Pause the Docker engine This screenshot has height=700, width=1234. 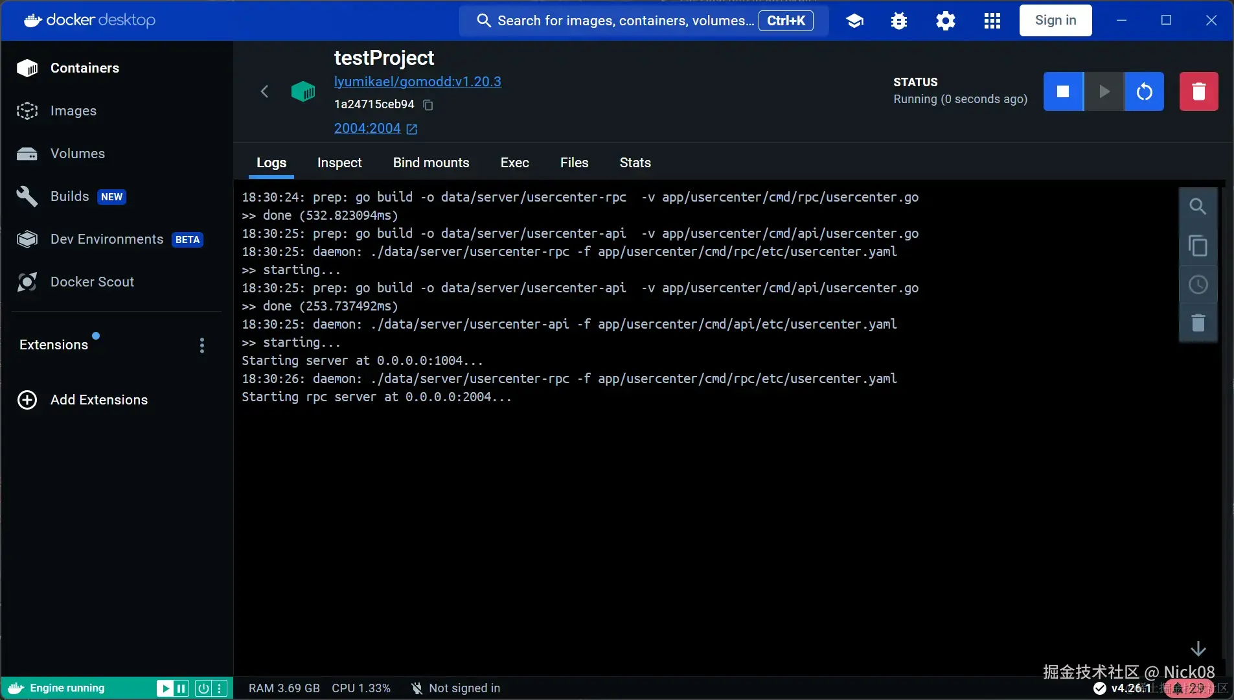click(x=181, y=688)
